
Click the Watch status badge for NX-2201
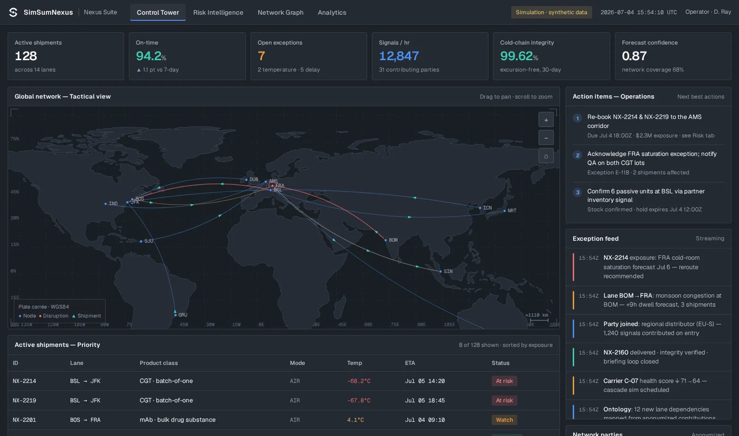point(505,420)
